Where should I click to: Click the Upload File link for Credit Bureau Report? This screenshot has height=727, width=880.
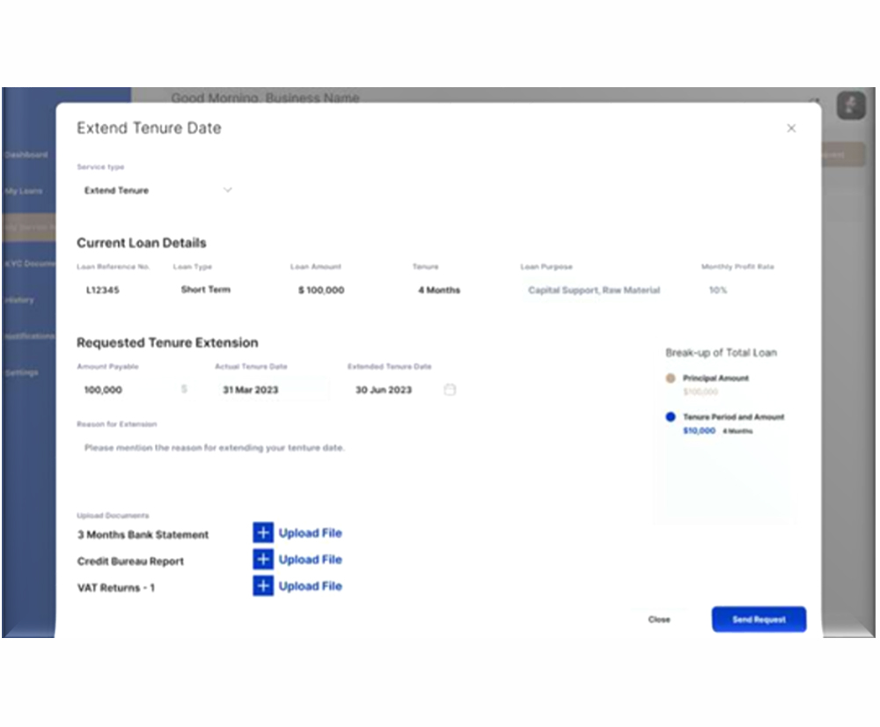click(310, 560)
